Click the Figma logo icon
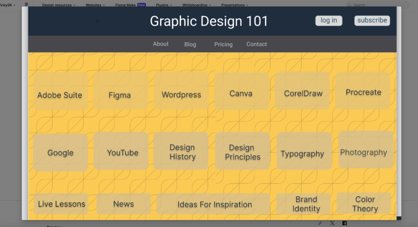Viewport: 418px width, 227px height. (27, 5)
